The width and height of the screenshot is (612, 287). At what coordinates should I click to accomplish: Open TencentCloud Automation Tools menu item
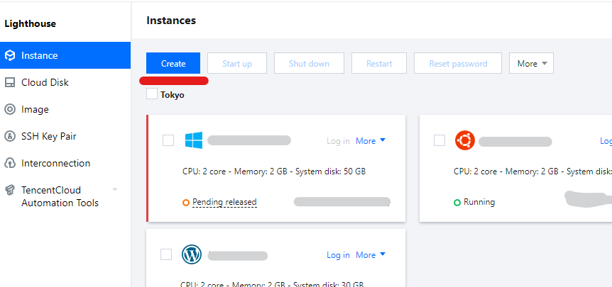tap(65, 197)
